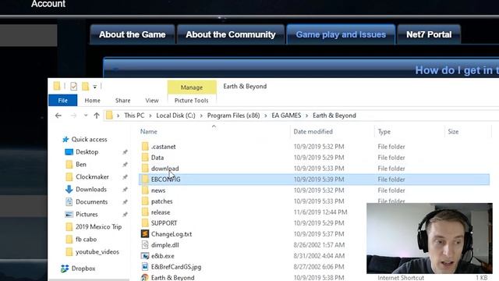This screenshot has height=281, width=499.
Task: Navigate to EA GAMES breadcrumb
Action: 286,116
